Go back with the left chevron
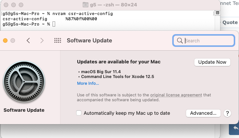Screen dimensions: 239x138 pos(28,40)
